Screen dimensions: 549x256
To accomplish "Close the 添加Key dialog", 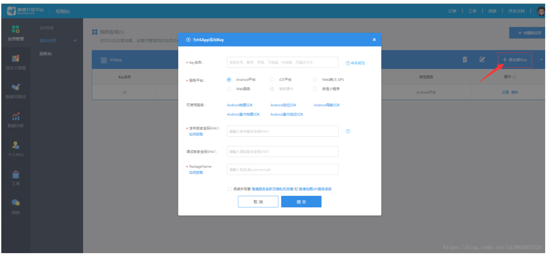I will click(x=374, y=40).
